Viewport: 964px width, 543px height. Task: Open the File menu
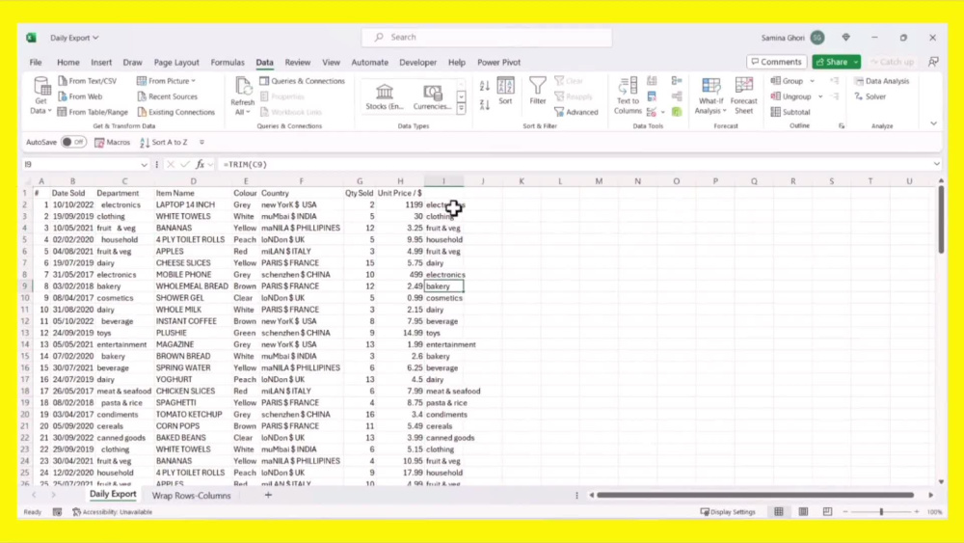click(x=36, y=62)
